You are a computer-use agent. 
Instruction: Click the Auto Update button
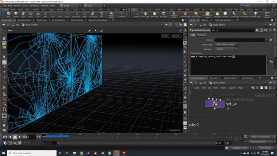(x=265, y=148)
